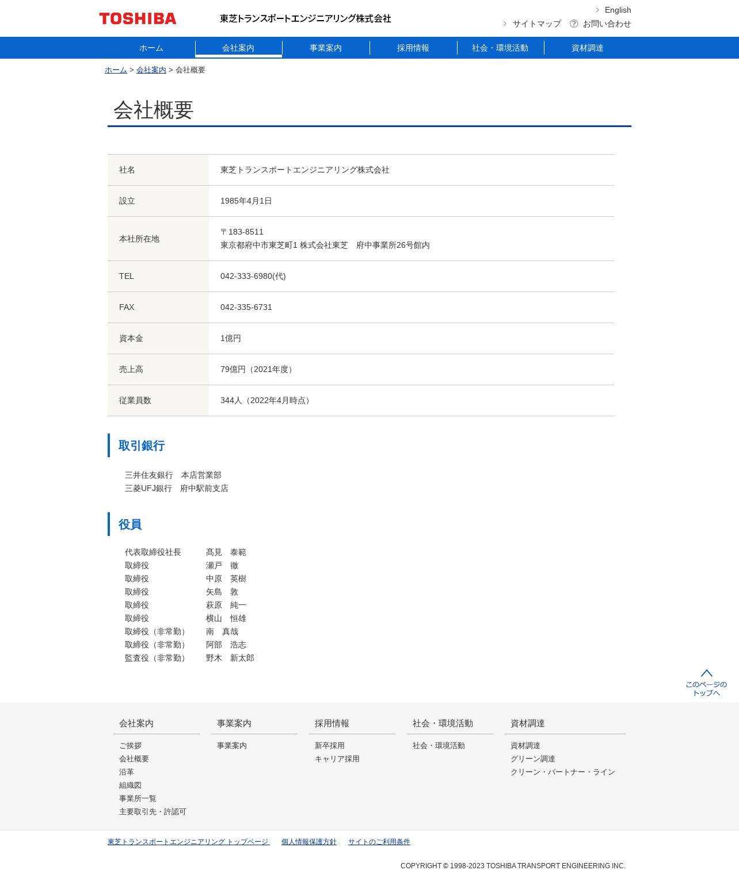739x878 pixels.
Task: Open 社会・環境活動 in the navigation bar
Action: pyautogui.click(x=500, y=48)
